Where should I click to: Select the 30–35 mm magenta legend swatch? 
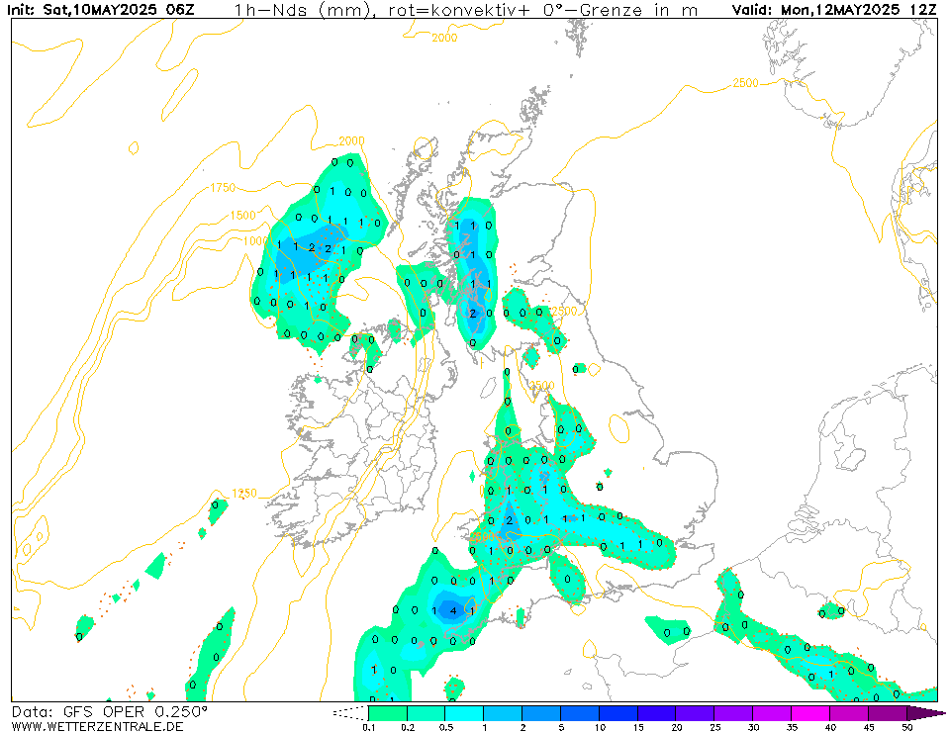pyautogui.click(x=772, y=713)
